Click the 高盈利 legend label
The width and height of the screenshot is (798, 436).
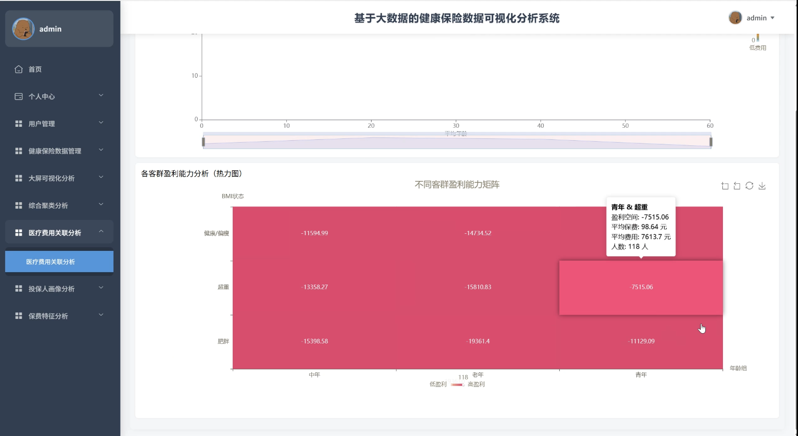click(476, 384)
